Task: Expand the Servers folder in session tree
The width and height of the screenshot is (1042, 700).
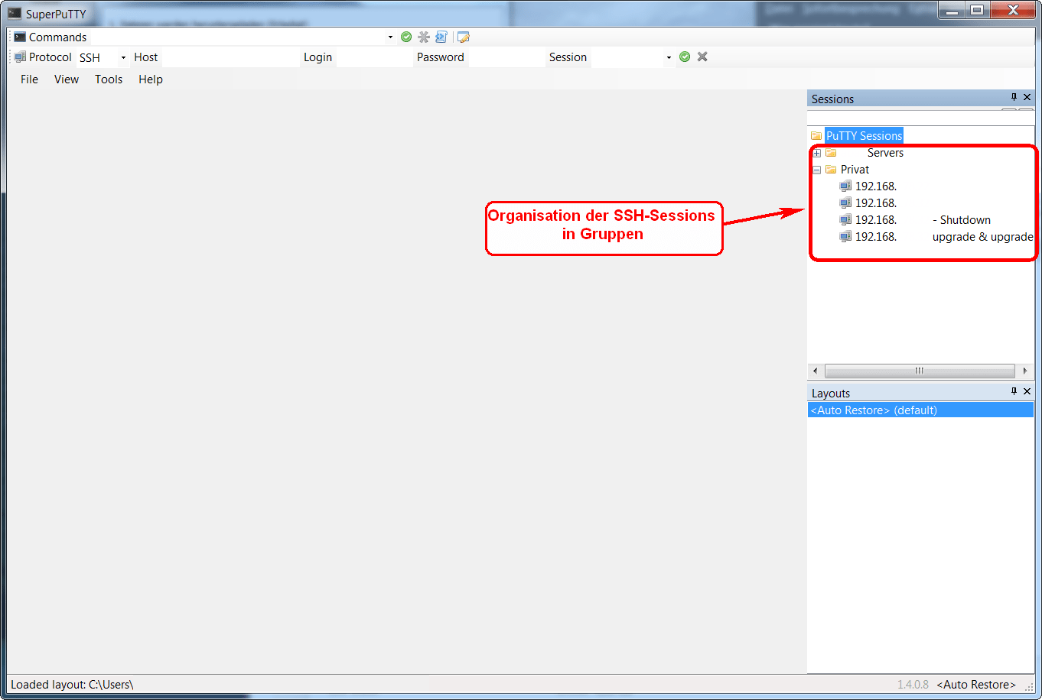Action: point(817,153)
